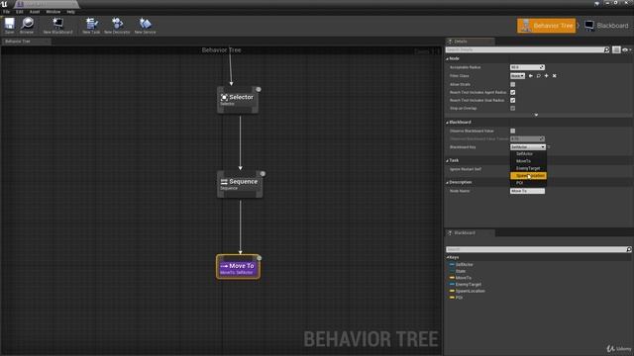Click the Sequence node icon

point(224,182)
